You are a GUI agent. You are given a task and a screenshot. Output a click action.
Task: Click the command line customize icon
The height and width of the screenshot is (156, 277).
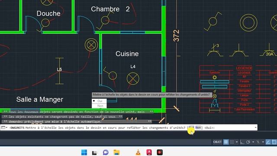pos(3,127)
